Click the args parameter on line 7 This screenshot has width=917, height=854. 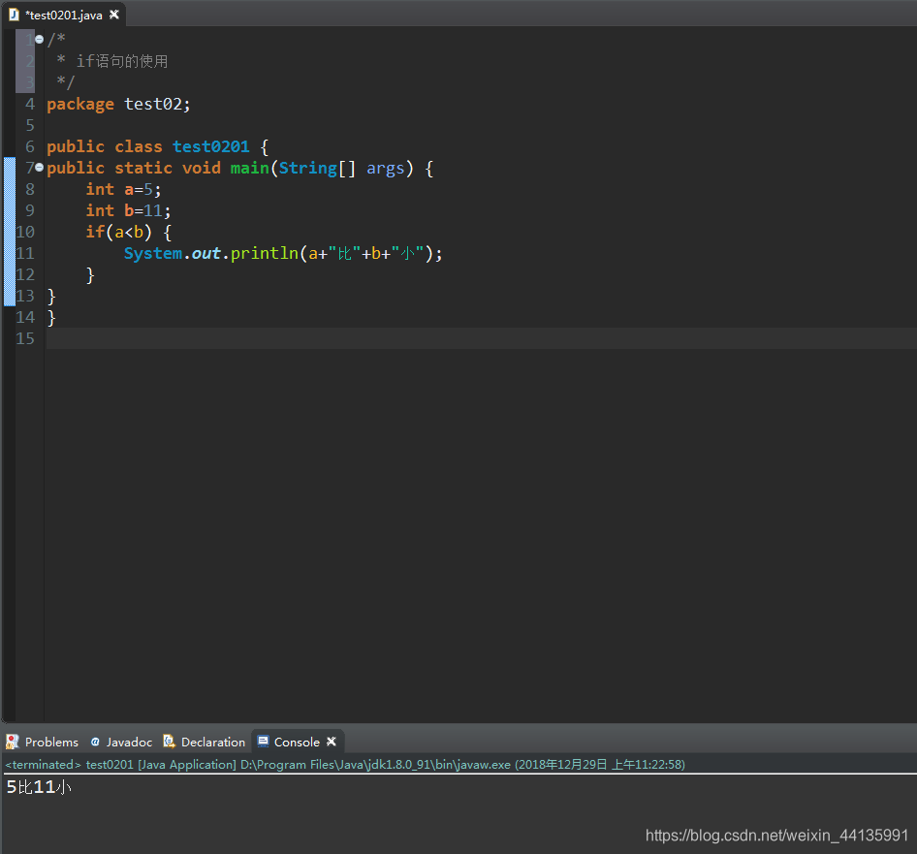tap(386, 169)
